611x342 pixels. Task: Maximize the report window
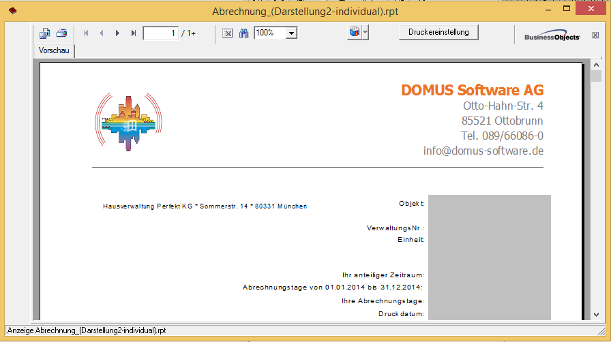(567, 9)
